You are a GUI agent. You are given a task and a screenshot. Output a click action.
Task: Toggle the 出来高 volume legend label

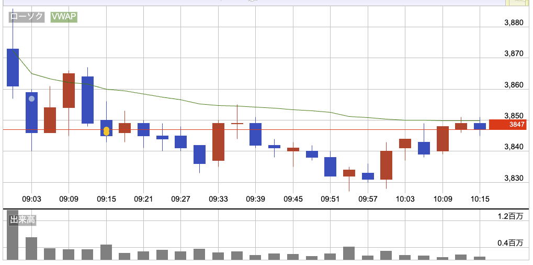(x=22, y=220)
